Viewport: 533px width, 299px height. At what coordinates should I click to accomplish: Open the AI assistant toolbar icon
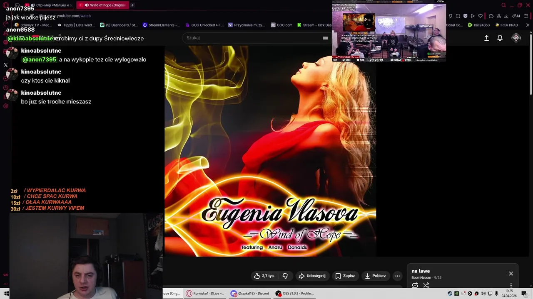(516, 16)
